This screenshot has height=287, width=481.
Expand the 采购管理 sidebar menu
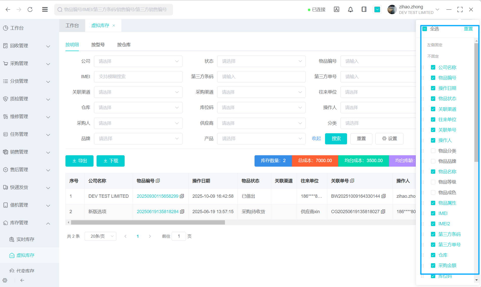click(27, 63)
